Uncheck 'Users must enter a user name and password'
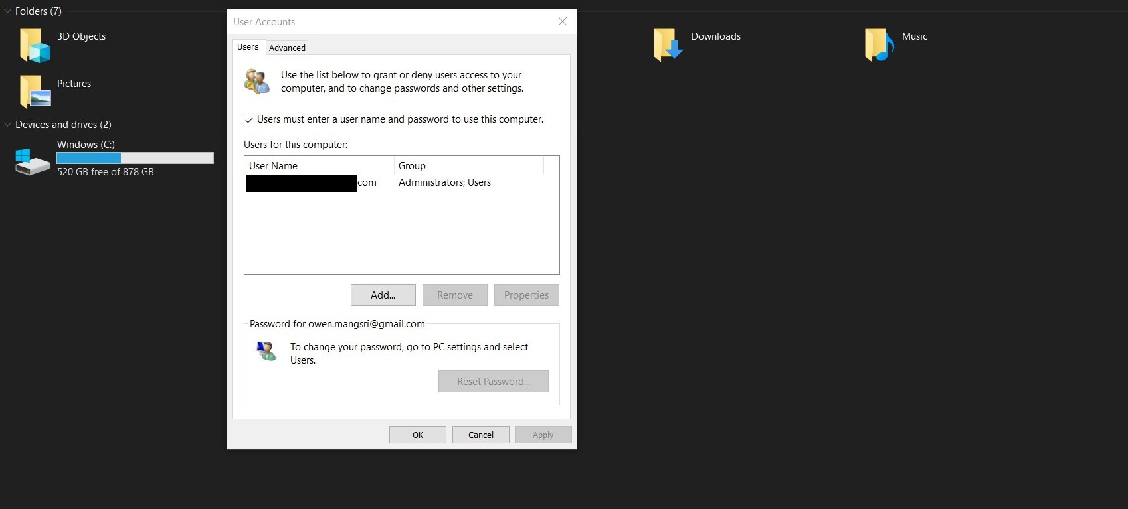Screen dimensions: 1128x509 [x=249, y=120]
